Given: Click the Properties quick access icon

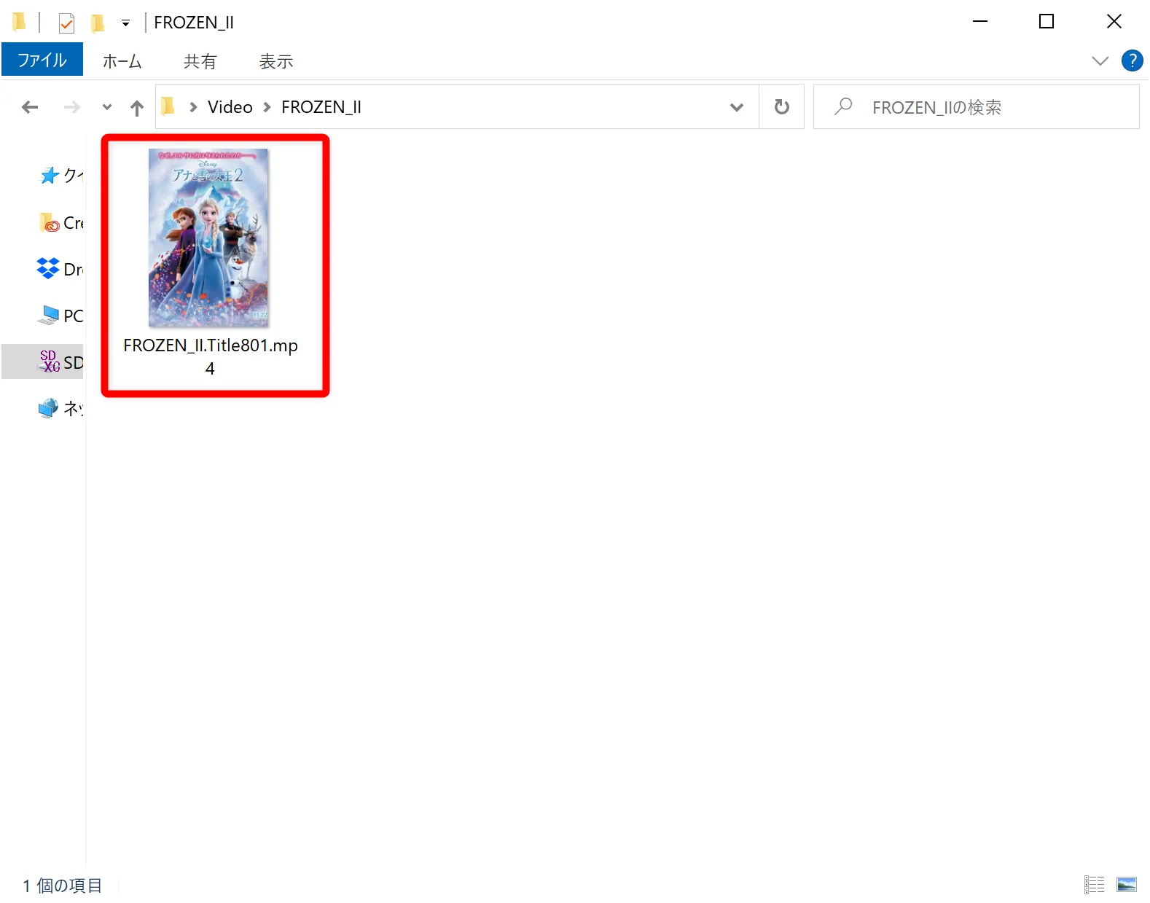Looking at the screenshot, I should coord(66,23).
